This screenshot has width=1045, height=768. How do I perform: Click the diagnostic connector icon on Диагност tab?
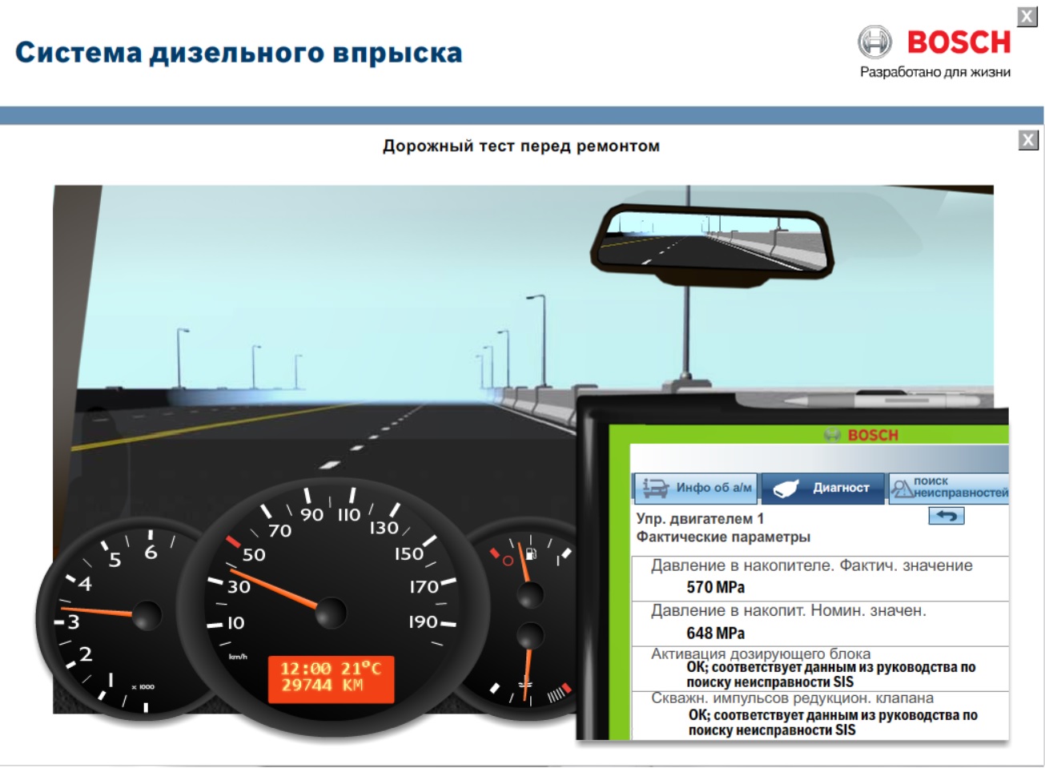point(786,487)
